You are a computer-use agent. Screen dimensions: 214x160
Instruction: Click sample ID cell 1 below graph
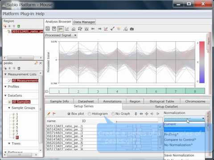[x=59, y=91]
